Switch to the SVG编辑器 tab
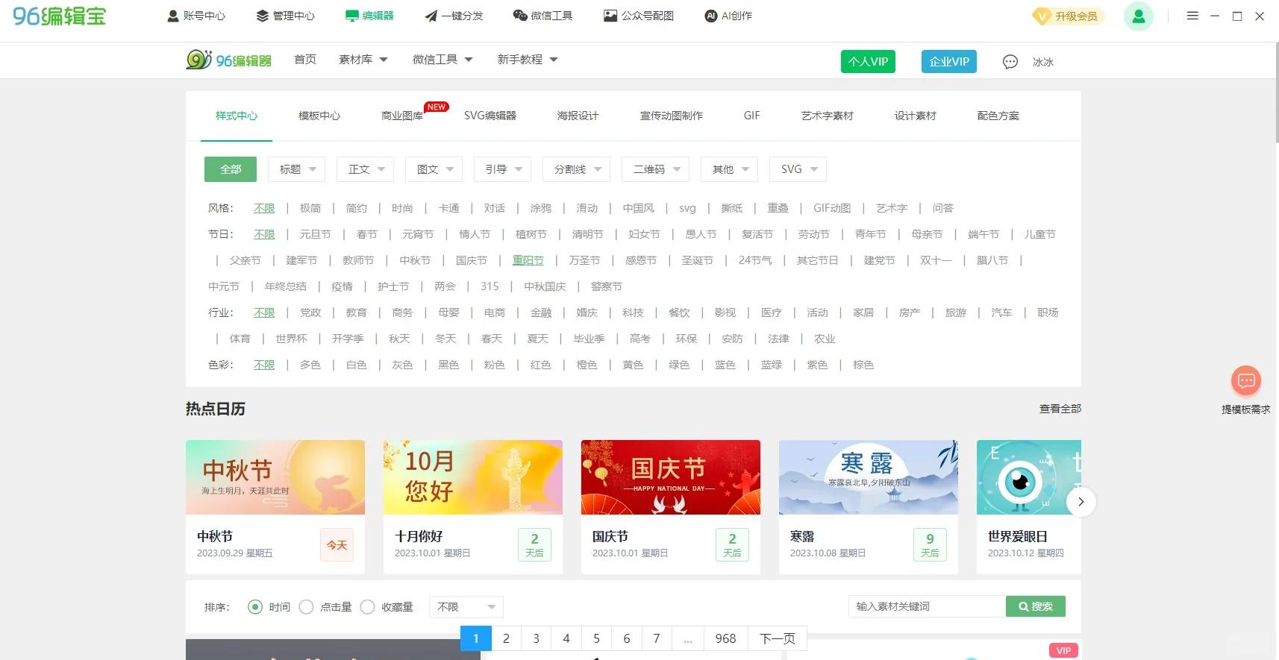The width and height of the screenshot is (1279, 660). click(490, 116)
